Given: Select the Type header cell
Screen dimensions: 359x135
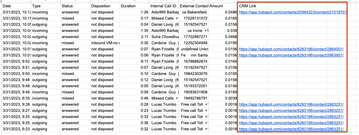Looking at the screenshot, I should [x=46, y=6].
